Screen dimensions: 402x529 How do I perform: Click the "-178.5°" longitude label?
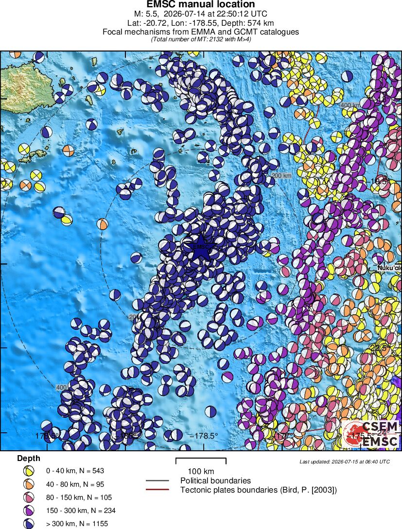coord(204,436)
